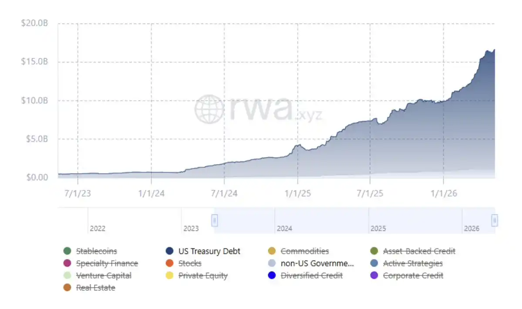Click the Diversified Credit blue dot

(x=272, y=275)
